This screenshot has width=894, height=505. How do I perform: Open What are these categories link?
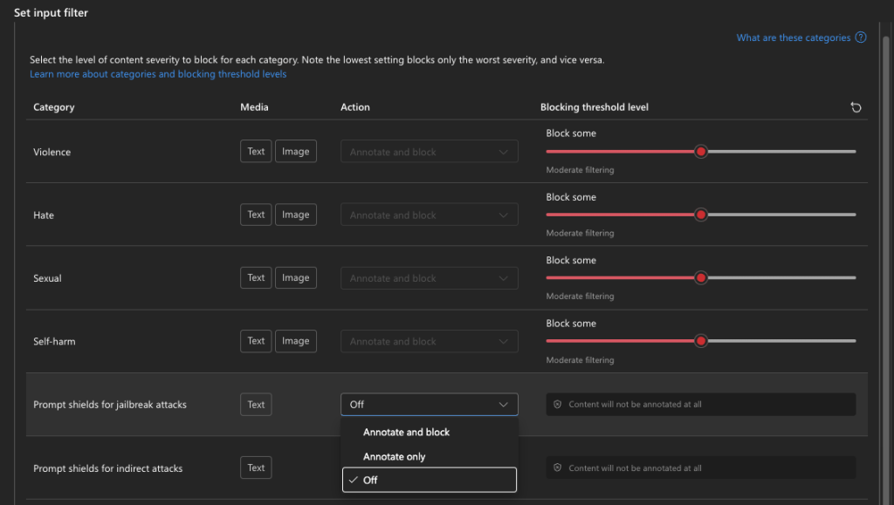793,38
